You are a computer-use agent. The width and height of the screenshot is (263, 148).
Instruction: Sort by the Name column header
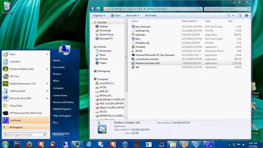pos(134,21)
